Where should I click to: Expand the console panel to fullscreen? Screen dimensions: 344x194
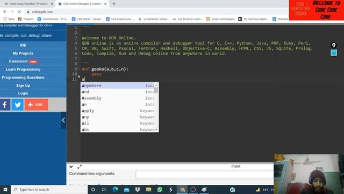tap(80, 167)
